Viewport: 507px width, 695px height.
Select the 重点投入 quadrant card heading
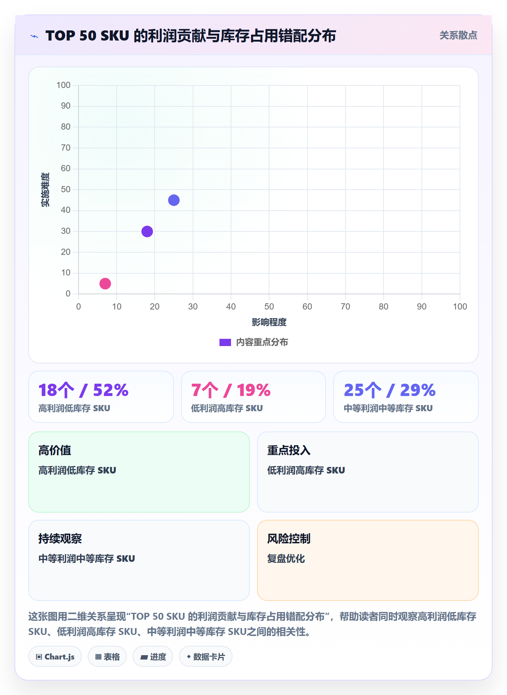289,450
